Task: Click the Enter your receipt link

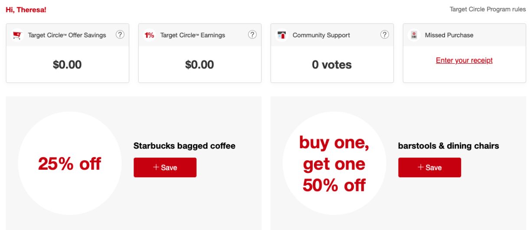Action: pos(464,60)
